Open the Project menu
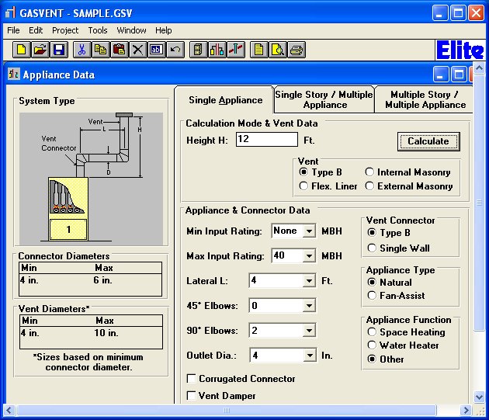 (x=65, y=30)
